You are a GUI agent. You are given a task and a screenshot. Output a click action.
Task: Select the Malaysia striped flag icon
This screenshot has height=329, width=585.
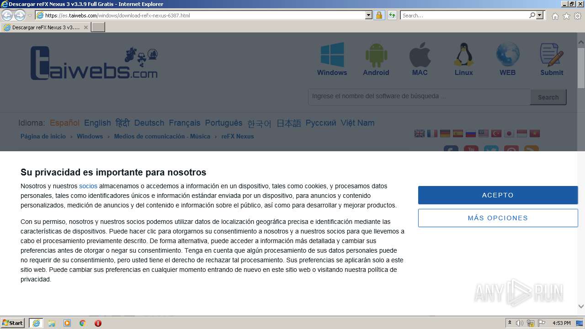pyautogui.click(x=484, y=133)
